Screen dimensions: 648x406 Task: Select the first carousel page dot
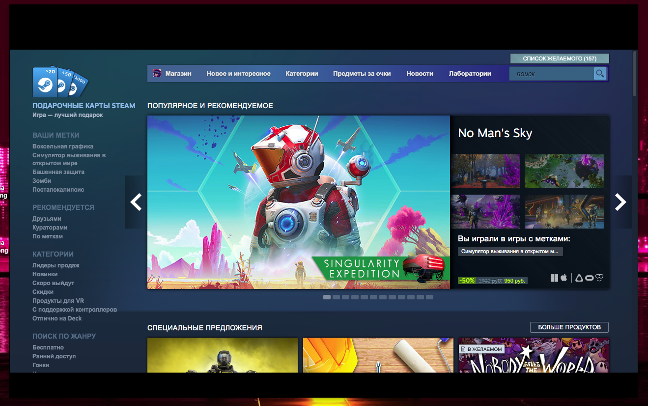pos(327,297)
